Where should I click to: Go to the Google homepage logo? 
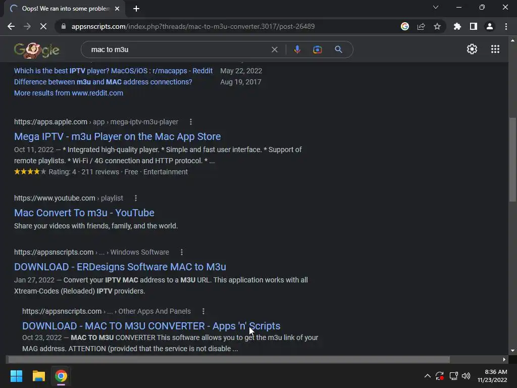(x=36, y=50)
